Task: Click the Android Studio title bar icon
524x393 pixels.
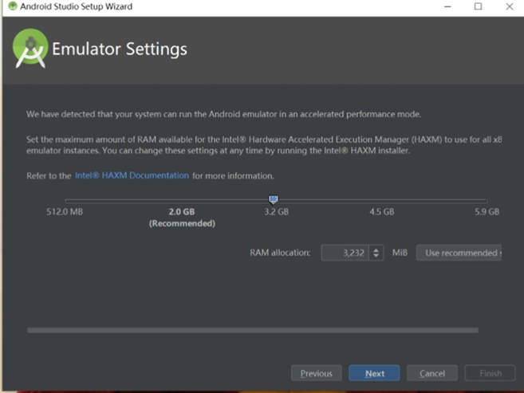Action: pyautogui.click(x=13, y=6)
